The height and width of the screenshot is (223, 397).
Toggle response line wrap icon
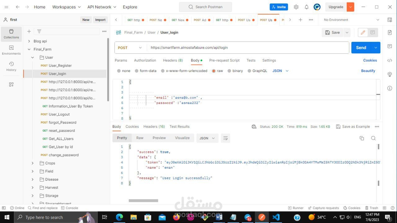[225, 138]
